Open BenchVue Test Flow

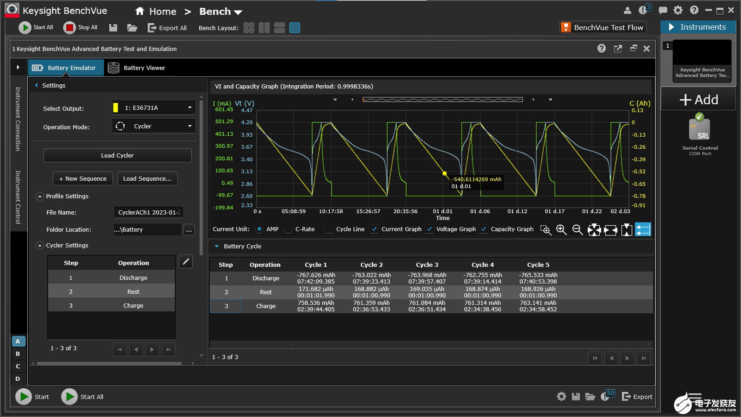tap(603, 27)
